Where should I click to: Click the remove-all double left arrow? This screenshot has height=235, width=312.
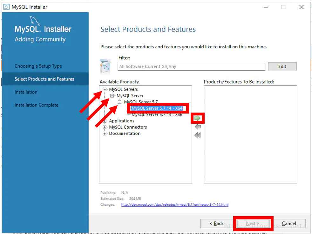(x=198, y=135)
